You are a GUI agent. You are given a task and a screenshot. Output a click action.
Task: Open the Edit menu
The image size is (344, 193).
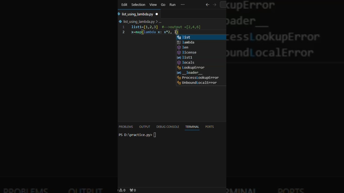pos(124,5)
